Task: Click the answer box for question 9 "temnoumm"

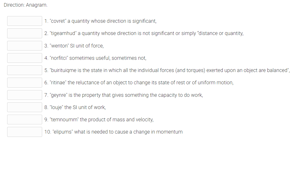Action: [x=25, y=119]
